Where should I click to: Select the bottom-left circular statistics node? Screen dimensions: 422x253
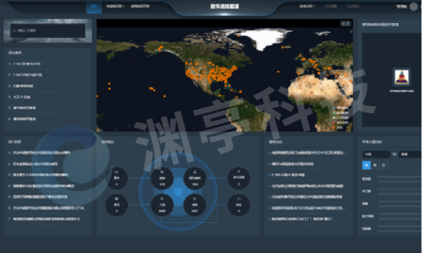click(x=117, y=205)
